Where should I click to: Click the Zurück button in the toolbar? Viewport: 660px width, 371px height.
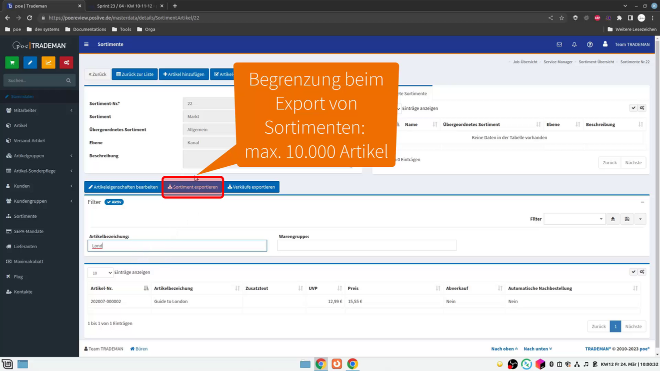(x=97, y=74)
